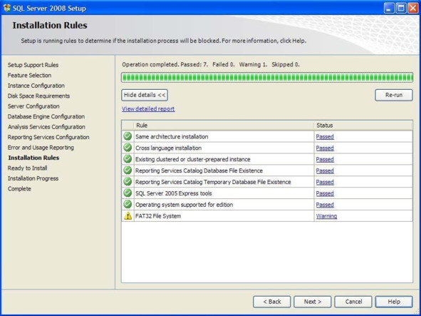Collapse rule list with Hide details button
The height and width of the screenshot is (316, 421).
[145, 95]
